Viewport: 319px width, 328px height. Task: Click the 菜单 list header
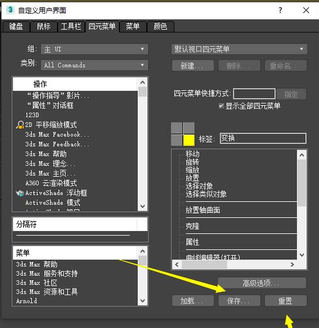coord(75,253)
